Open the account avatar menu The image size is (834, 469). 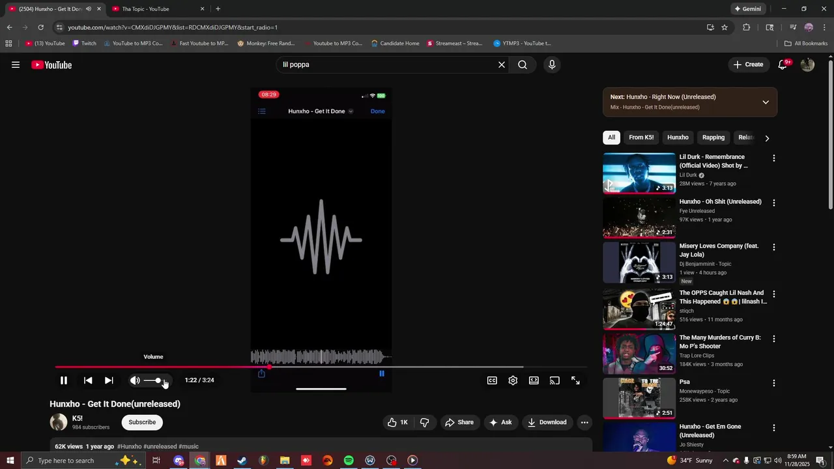coord(807,64)
